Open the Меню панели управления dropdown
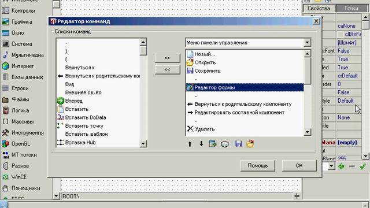 pyautogui.click(x=307, y=43)
